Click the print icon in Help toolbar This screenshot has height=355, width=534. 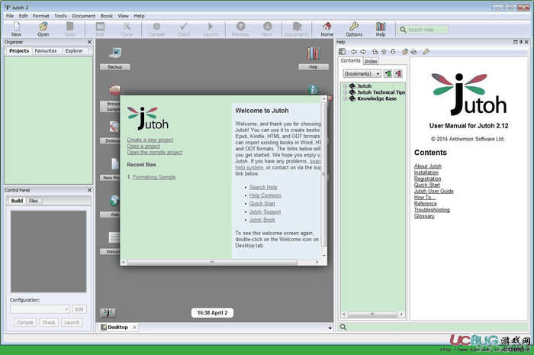click(x=414, y=51)
